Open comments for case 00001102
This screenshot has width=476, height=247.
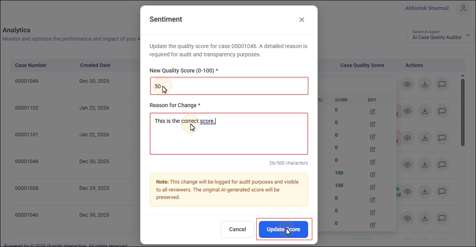[442, 111]
